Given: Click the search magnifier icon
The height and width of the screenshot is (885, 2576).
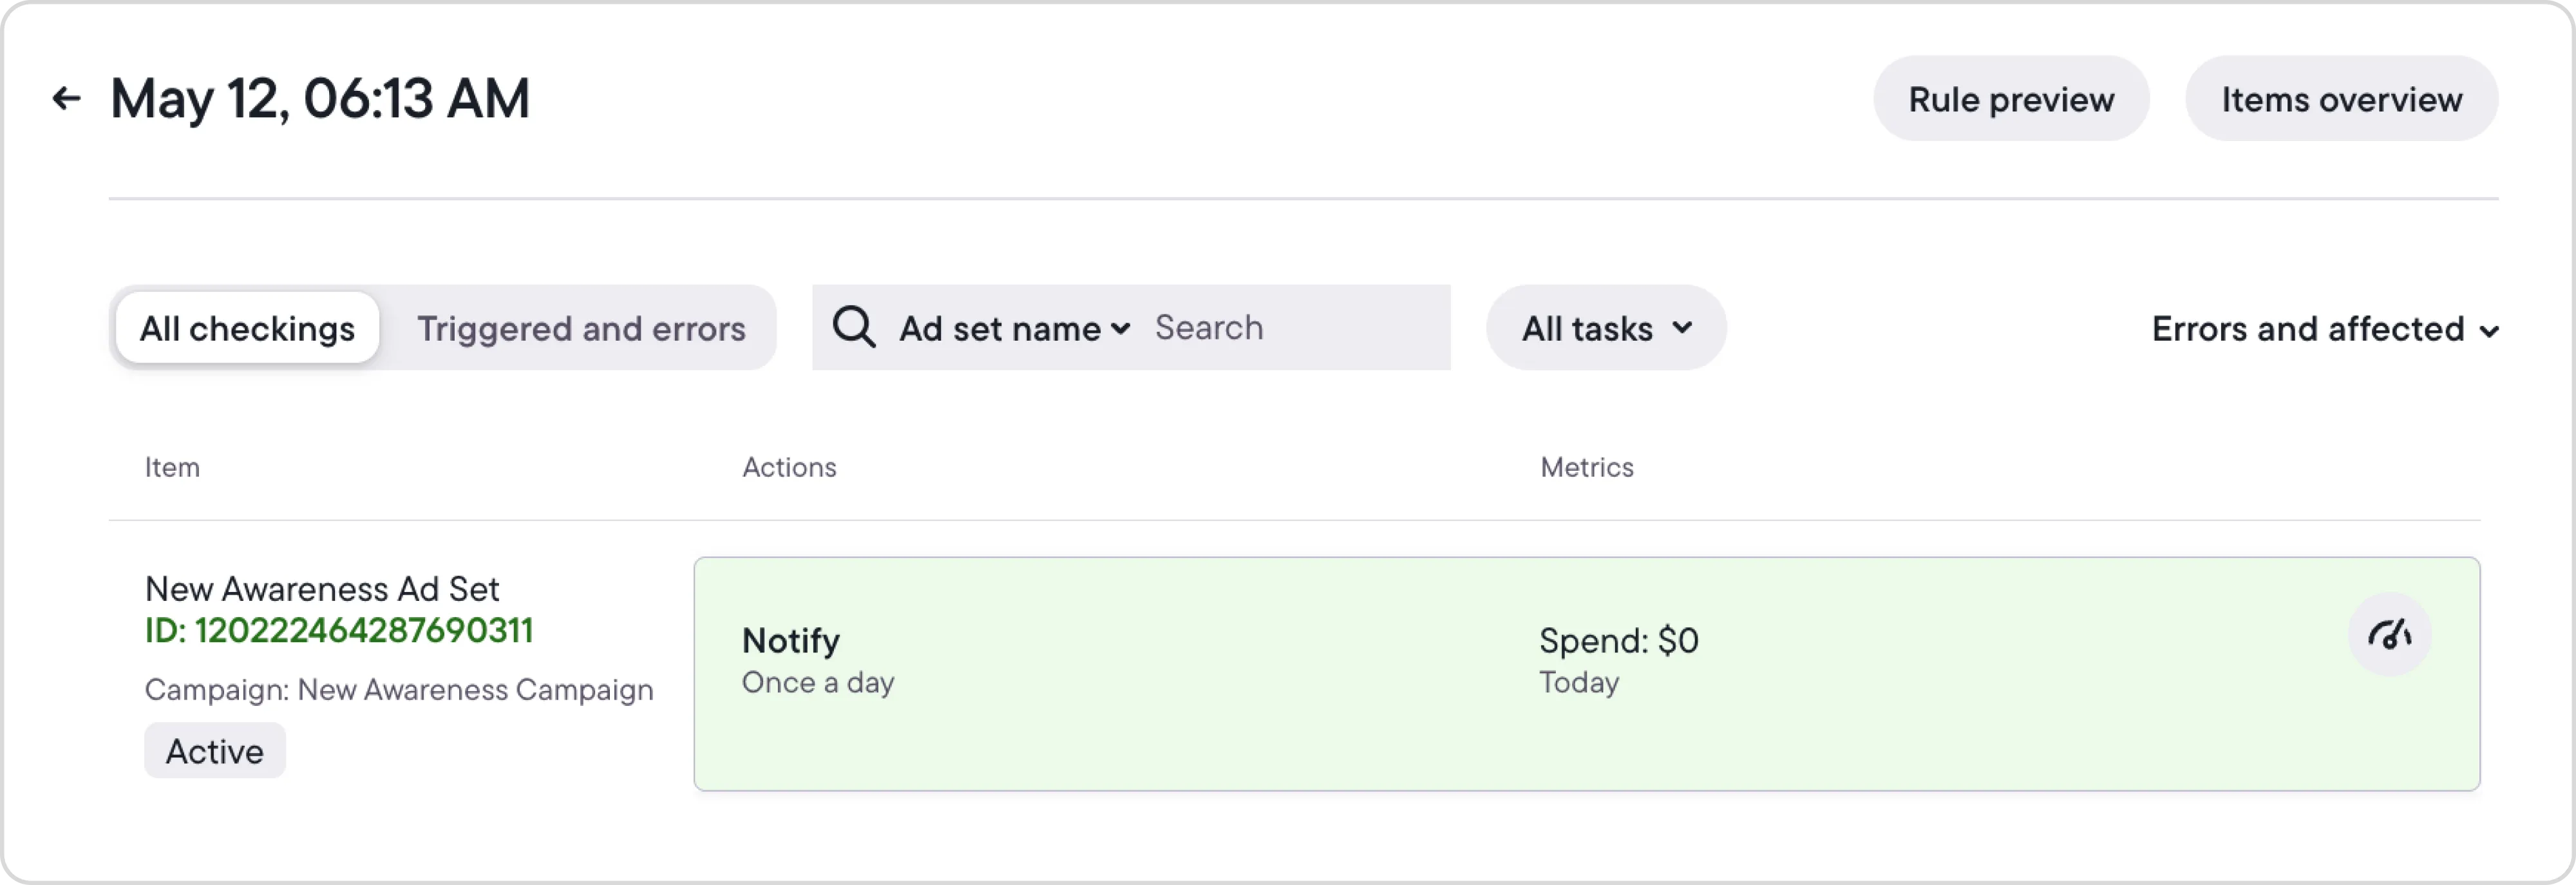Looking at the screenshot, I should coord(854,328).
